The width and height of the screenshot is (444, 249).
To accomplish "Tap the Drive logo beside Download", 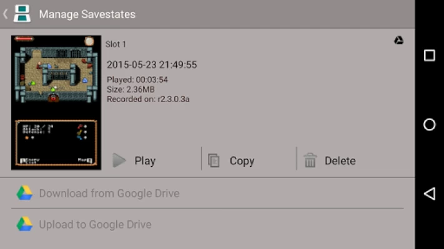I will click(x=24, y=193).
